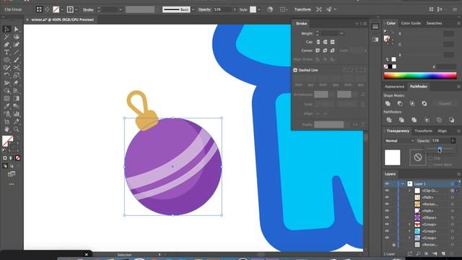The image size is (462, 260).
Task: Select the Scissors tool
Action: [17, 67]
